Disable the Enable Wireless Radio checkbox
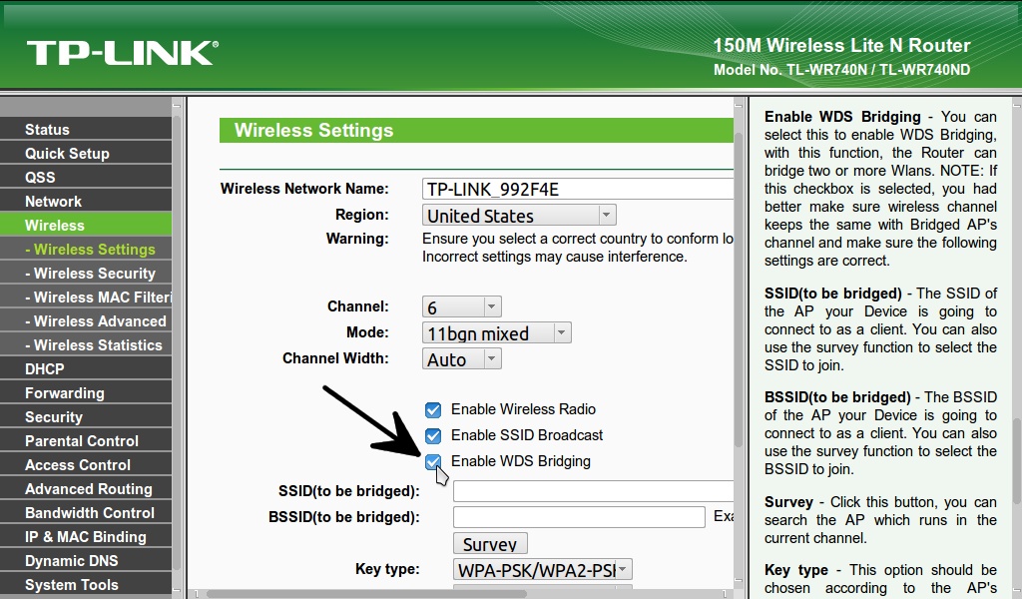This screenshot has width=1022, height=599. click(433, 409)
